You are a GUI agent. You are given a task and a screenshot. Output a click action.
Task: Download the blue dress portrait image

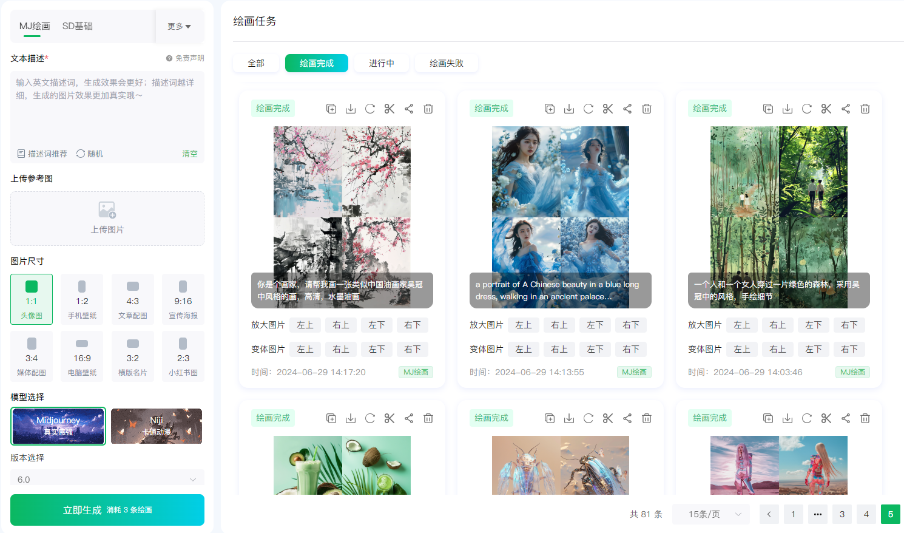tap(569, 109)
